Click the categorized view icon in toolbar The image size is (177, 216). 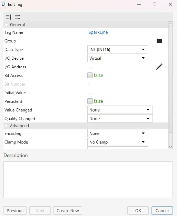[17, 17]
